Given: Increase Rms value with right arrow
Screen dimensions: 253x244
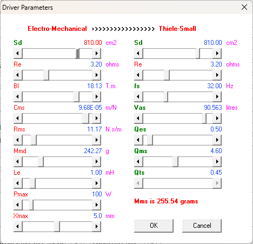Looking at the screenshot, I should (97, 140).
